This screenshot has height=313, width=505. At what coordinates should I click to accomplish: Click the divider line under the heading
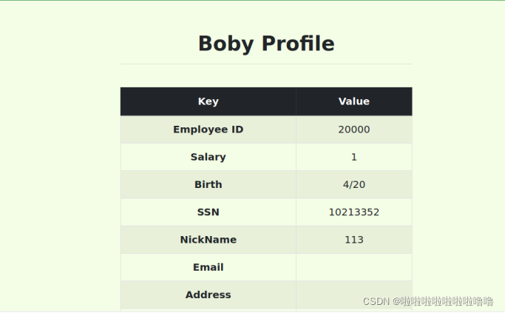pyautogui.click(x=266, y=64)
